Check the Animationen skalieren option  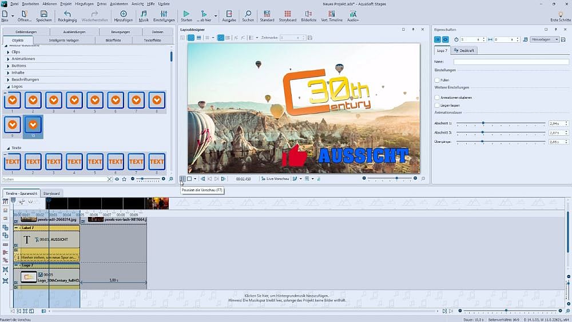pyautogui.click(x=438, y=98)
